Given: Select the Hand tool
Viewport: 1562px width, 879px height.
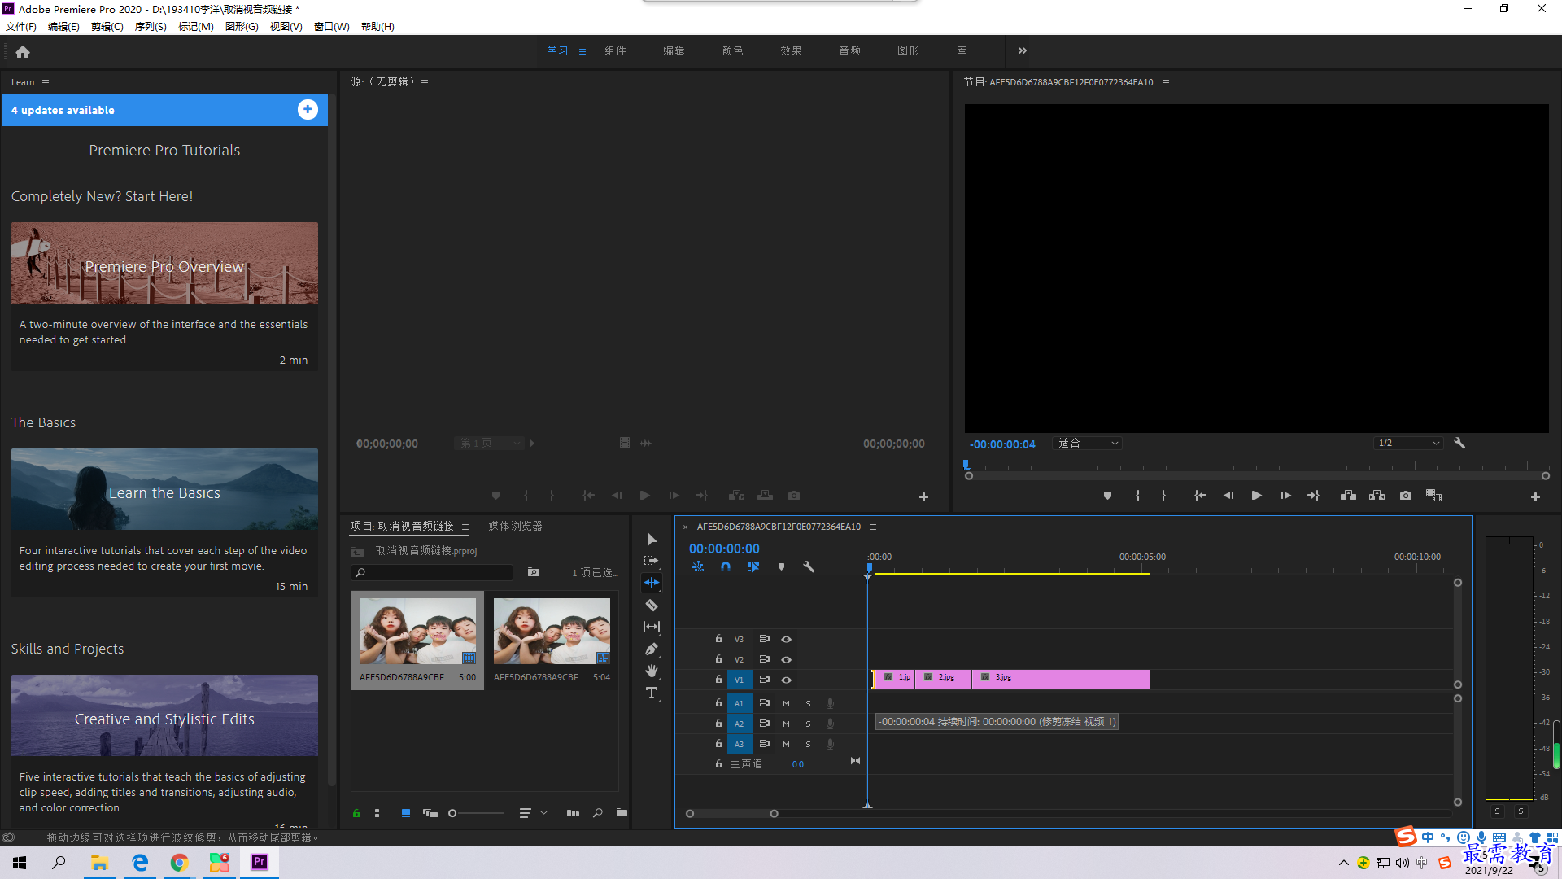Looking at the screenshot, I should (652, 671).
